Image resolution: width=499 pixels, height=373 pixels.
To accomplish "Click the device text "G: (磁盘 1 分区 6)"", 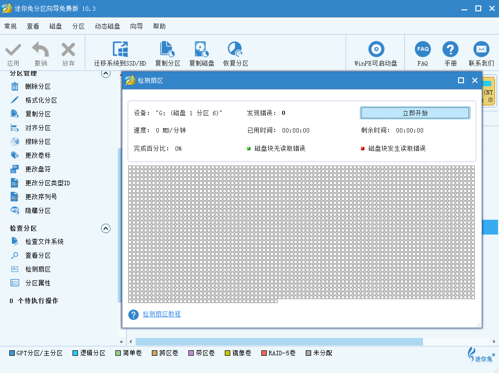I will point(189,113).
